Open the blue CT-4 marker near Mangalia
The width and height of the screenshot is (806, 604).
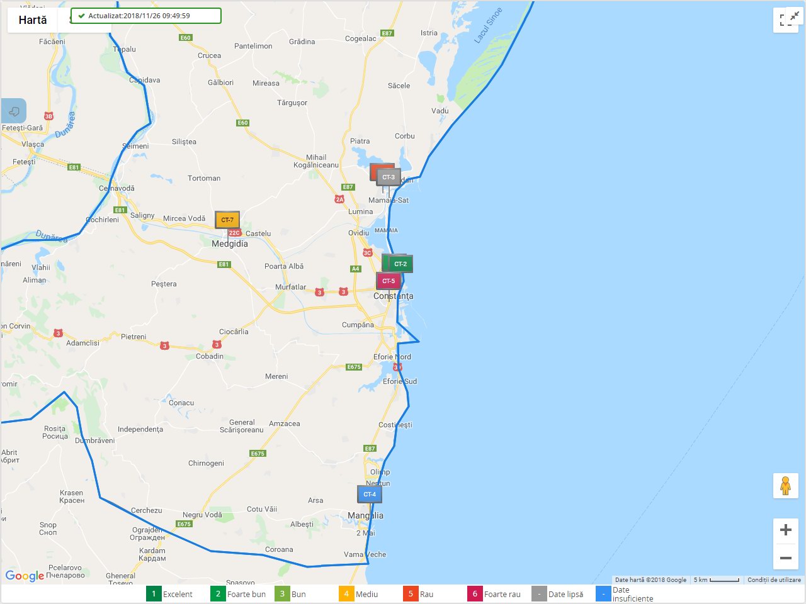(x=370, y=495)
